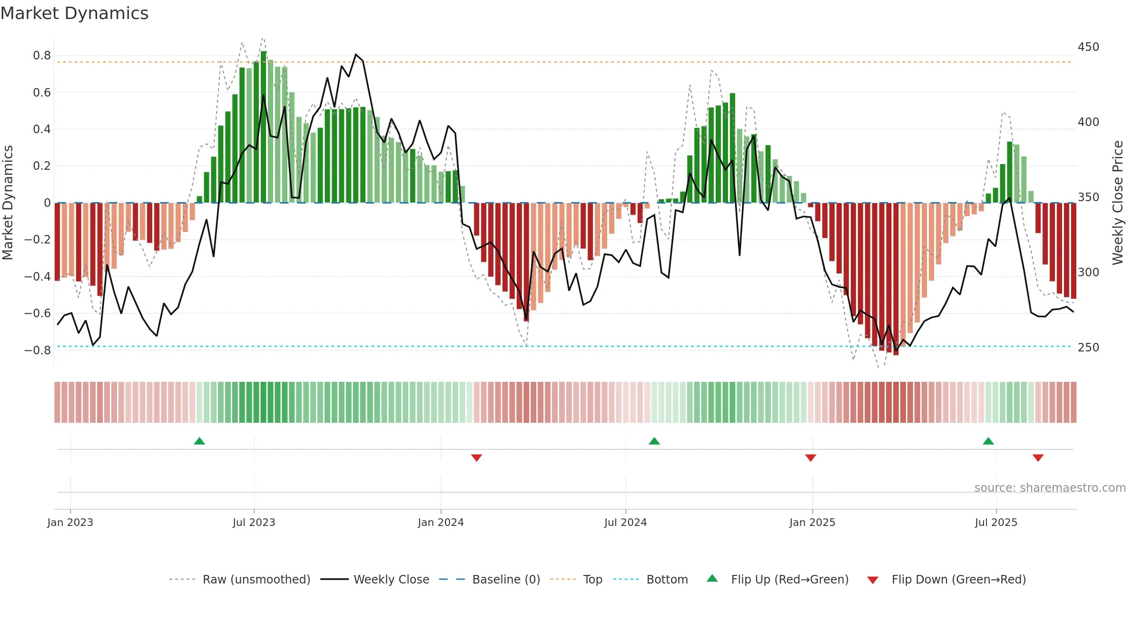Click the 0.8 left axis tick label
The width and height of the screenshot is (1142, 642).
click(42, 56)
